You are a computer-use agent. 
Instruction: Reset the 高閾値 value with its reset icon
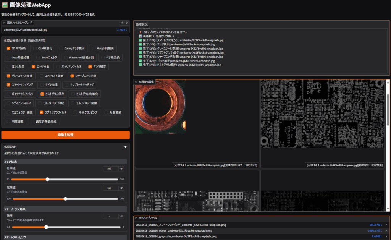coord(122,188)
